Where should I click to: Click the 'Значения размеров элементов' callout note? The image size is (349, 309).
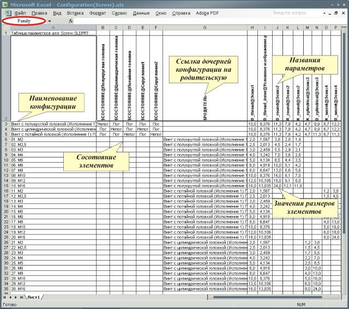point(304,207)
